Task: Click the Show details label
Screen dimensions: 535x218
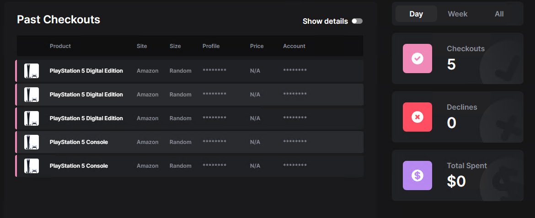Action: click(x=325, y=21)
